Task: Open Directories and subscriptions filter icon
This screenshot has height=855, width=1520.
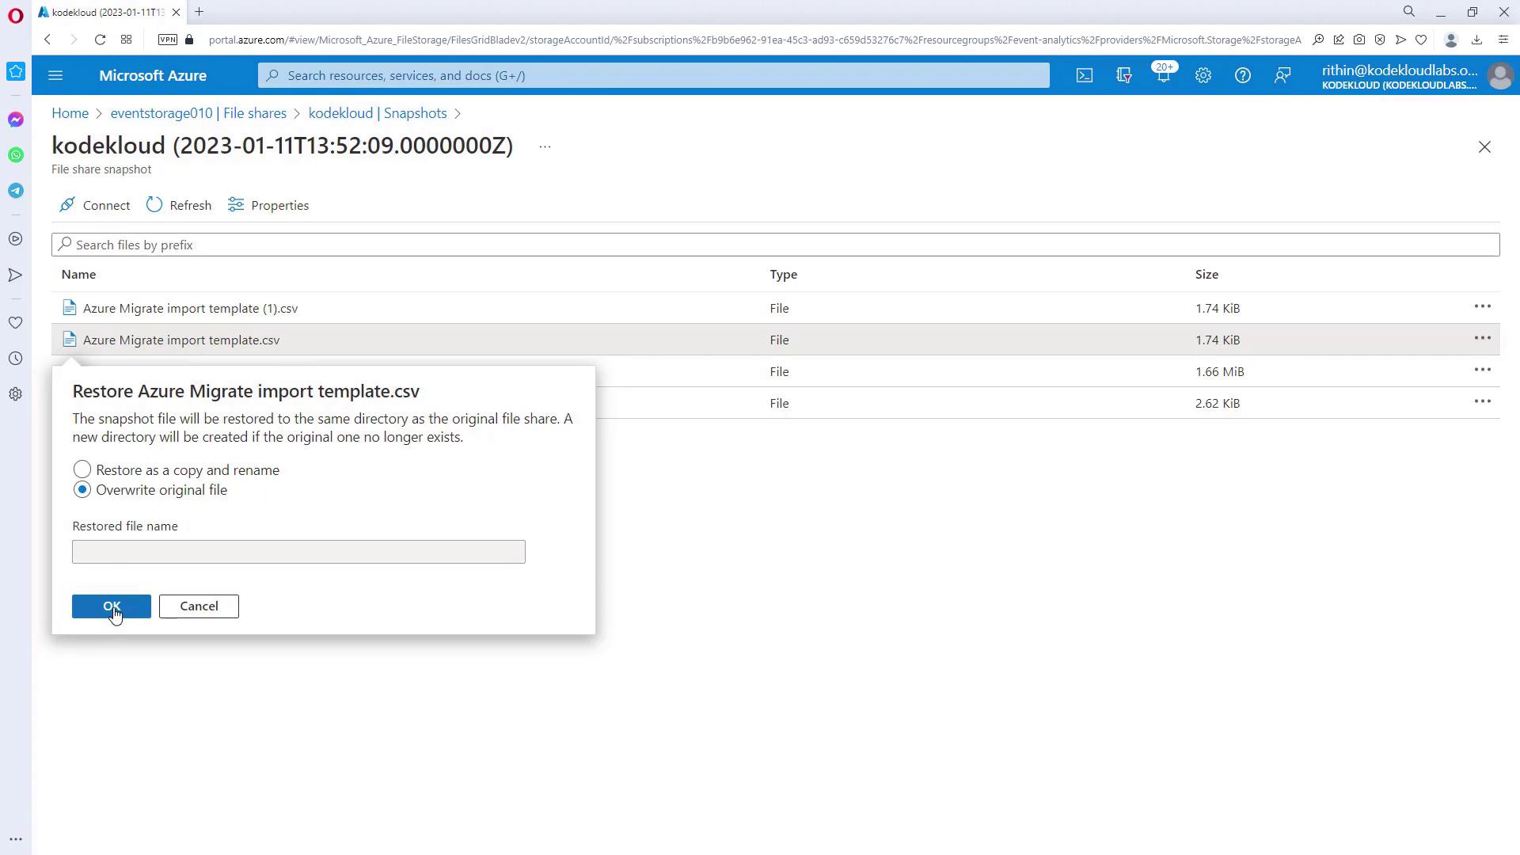Action: [x=1123, y=75]
